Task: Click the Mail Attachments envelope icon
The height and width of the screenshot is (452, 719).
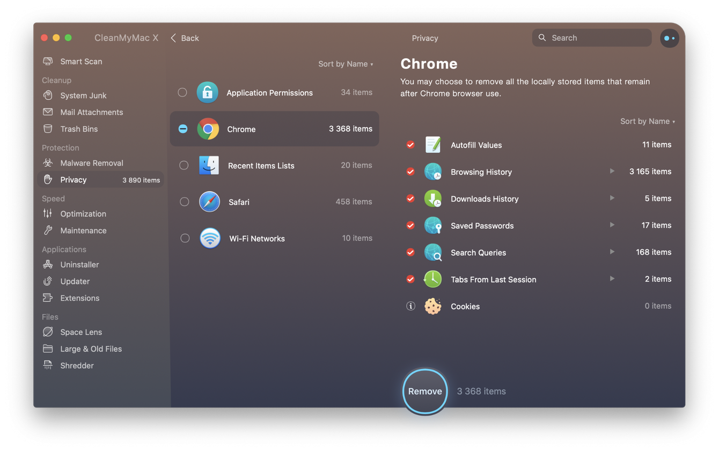Action: pos(48,112)
